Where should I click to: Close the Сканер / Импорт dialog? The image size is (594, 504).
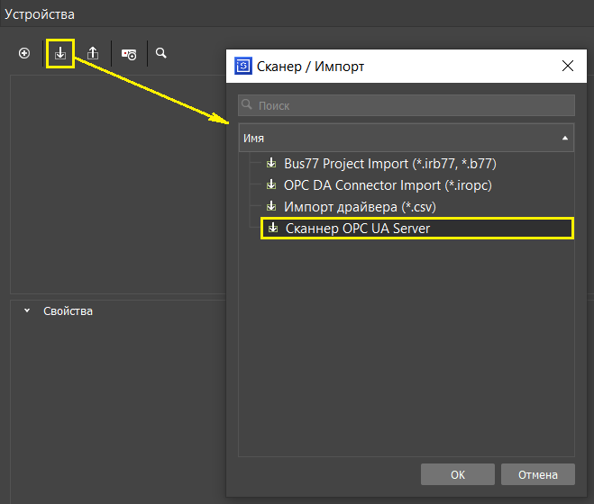coord(567,67)
